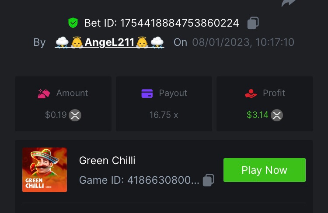The height and width of the screenshot is (213, 328).
Task: Click the XRP coin icon beside $3.14
Action: click(277, 115)
